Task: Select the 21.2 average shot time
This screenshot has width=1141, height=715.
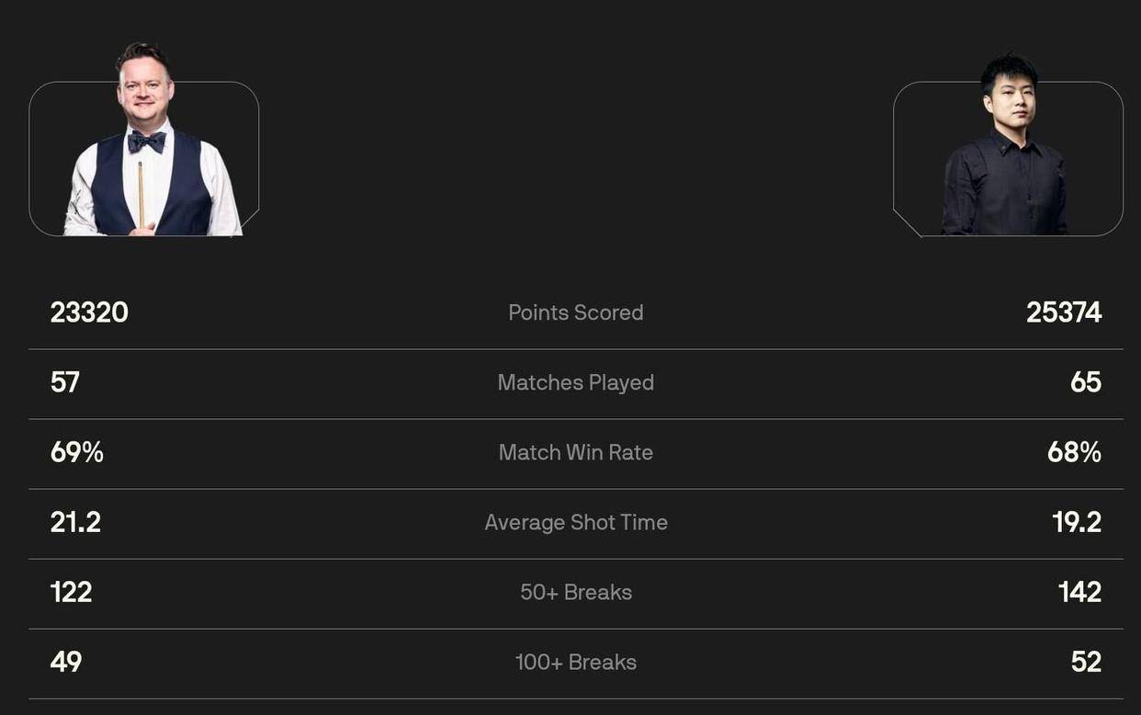Action: click(75, 522)
